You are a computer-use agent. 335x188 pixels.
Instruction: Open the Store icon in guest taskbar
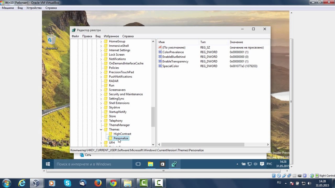click(x=162, y=164)
